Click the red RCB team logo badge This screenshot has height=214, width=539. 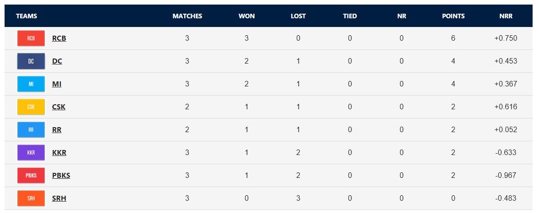[31, 38]
